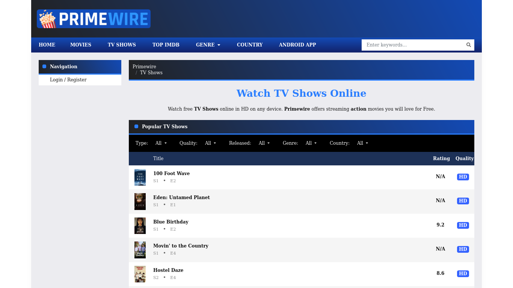Screen dimensions: 513x288
Task: Open MOVIES in the navbar
Action: coord(81,45)
